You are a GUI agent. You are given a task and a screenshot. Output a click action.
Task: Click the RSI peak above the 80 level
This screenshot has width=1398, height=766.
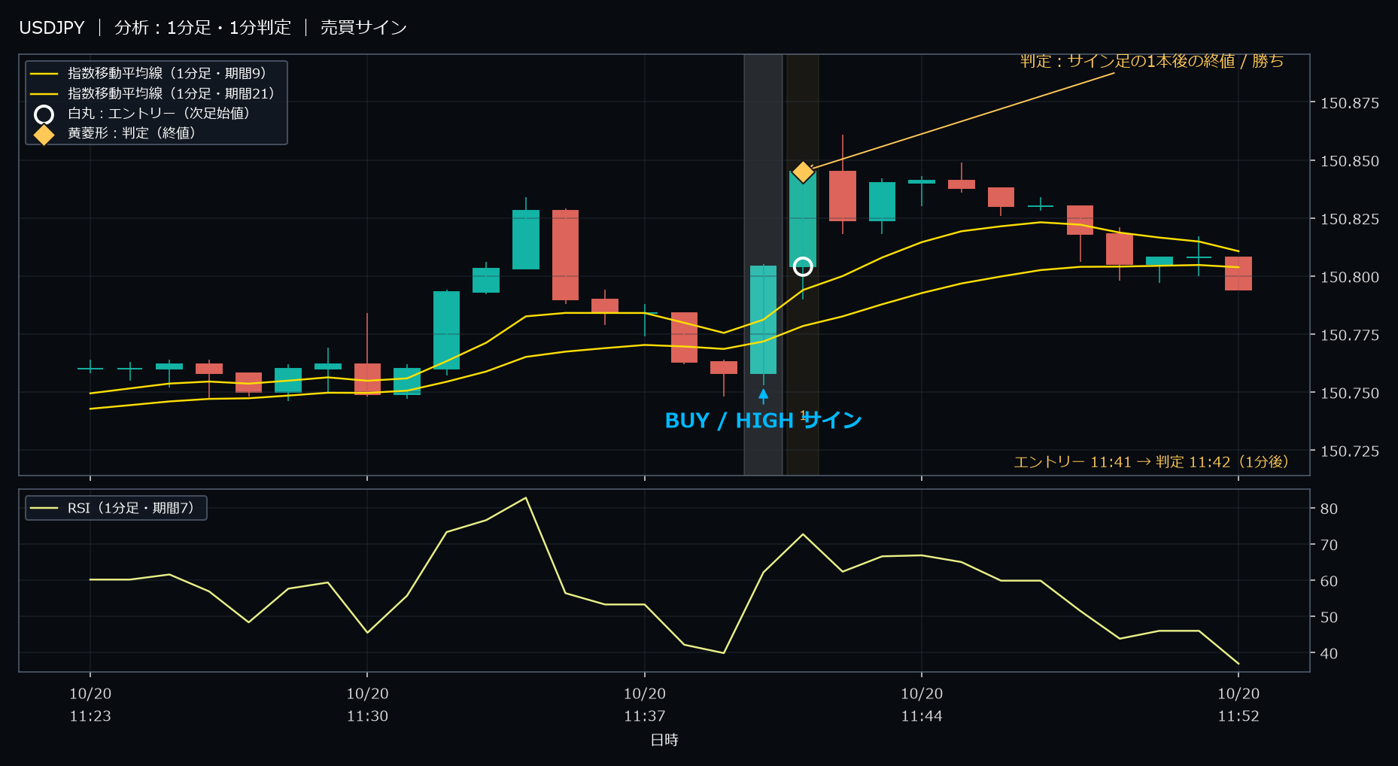pyautogui.click(x=525, y=498)
